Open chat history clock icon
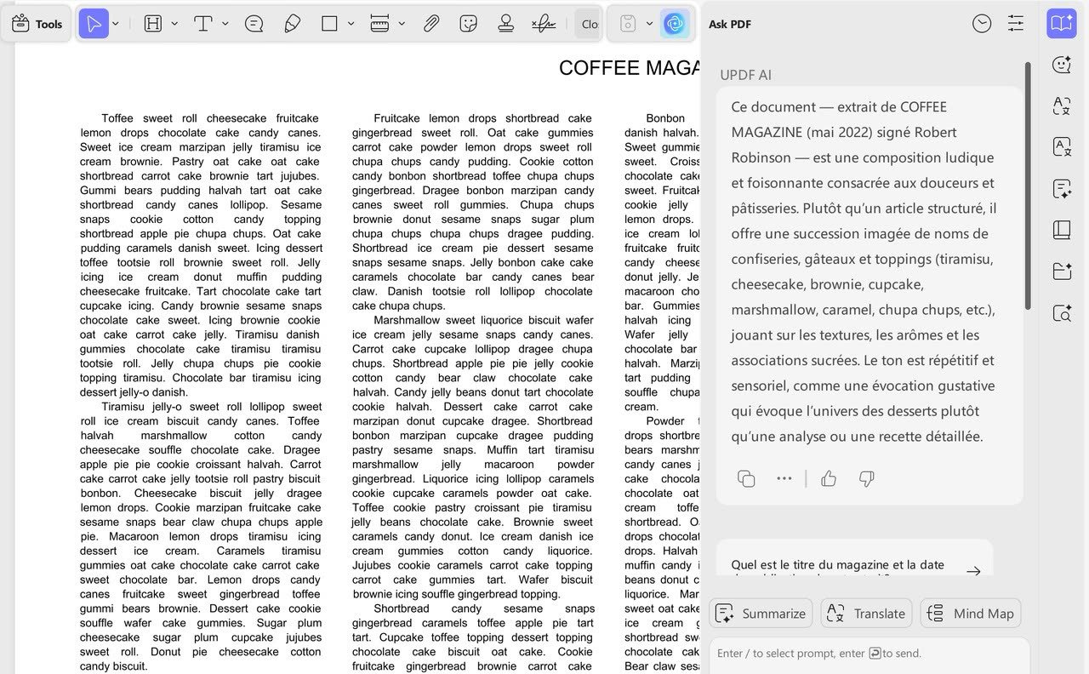This screenshot has width=1089, height=674. (982, 24)
